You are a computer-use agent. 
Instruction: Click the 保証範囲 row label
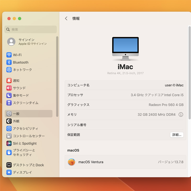click(74, 135)
